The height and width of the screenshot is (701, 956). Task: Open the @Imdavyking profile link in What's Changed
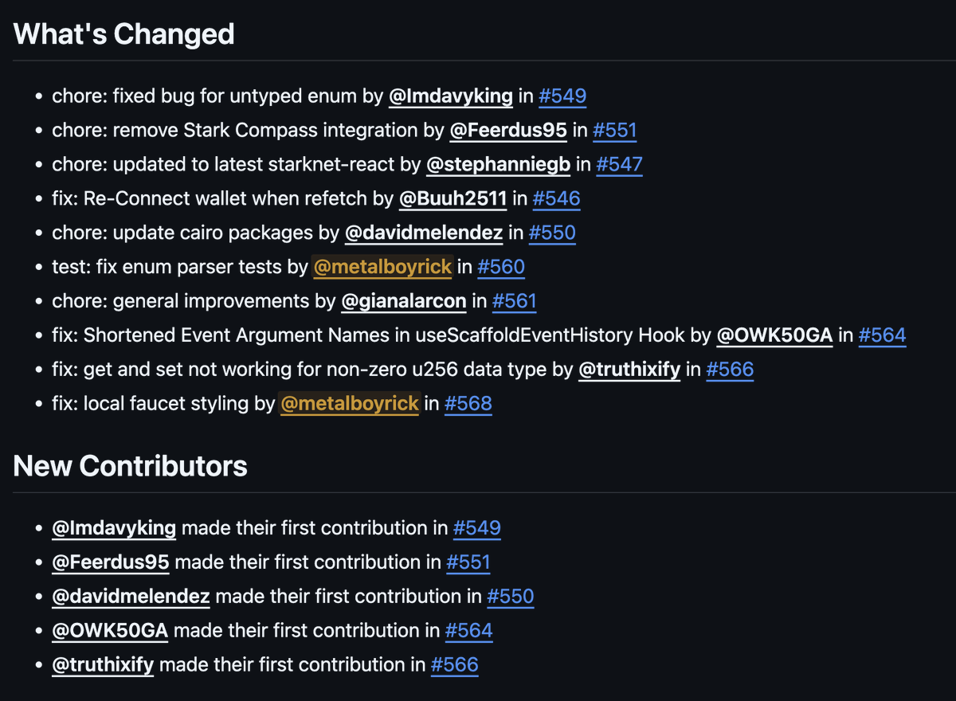coord(451,96)
